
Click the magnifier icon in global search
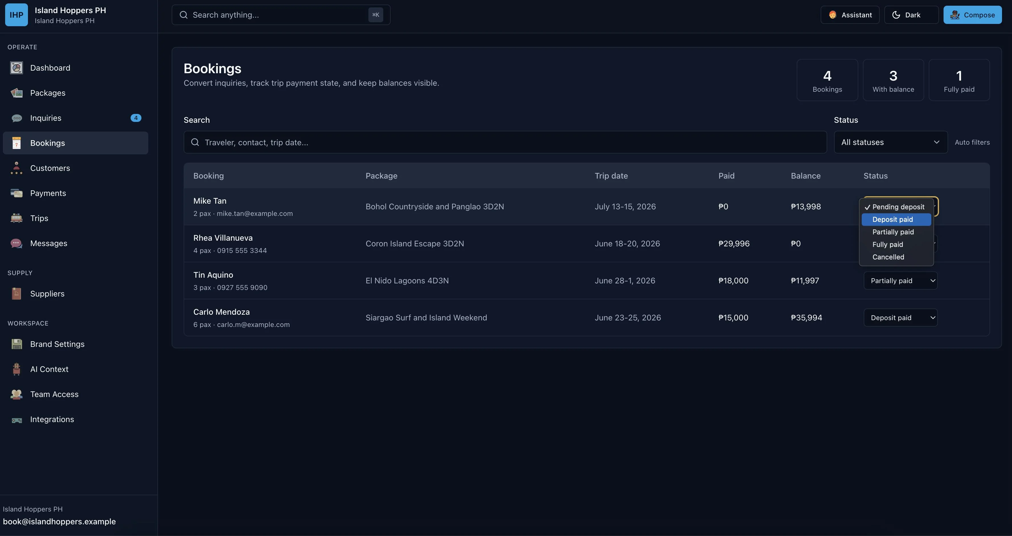(183, 15)
